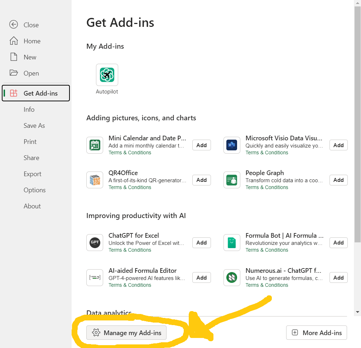Open Terms & Conditions for ChatGPT for Excel
Image resolution: width=361 pixels, height=348 pixels.
130,250
